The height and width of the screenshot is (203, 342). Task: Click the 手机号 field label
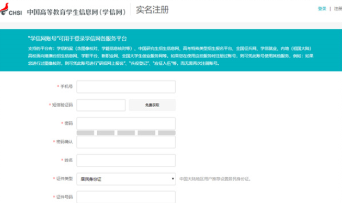(66, 87)
